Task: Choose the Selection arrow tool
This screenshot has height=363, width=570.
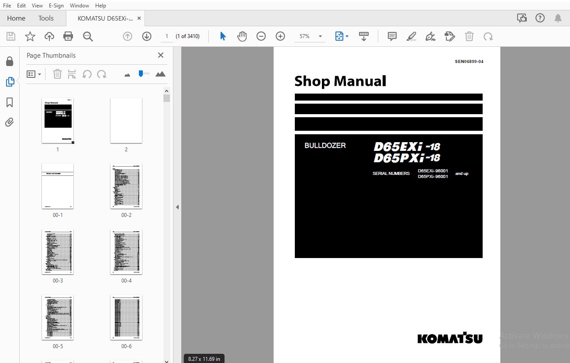Action: pyautogui.click(x=223, y=36)
